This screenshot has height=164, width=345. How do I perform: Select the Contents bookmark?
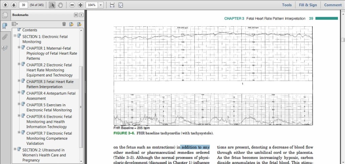(x=30, y=30)
